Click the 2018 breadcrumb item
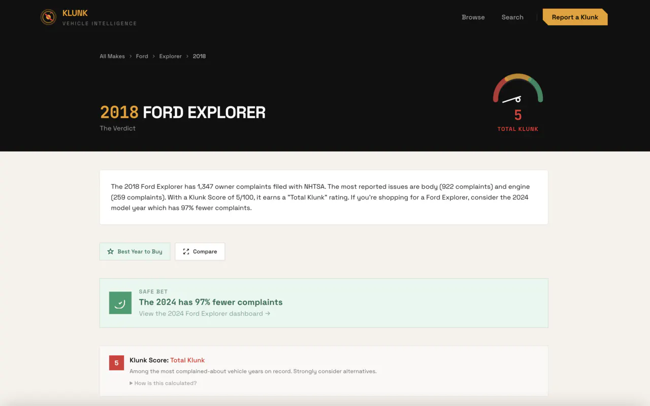Viewport: 650px width, 406px height. click(x=199, y=56)
